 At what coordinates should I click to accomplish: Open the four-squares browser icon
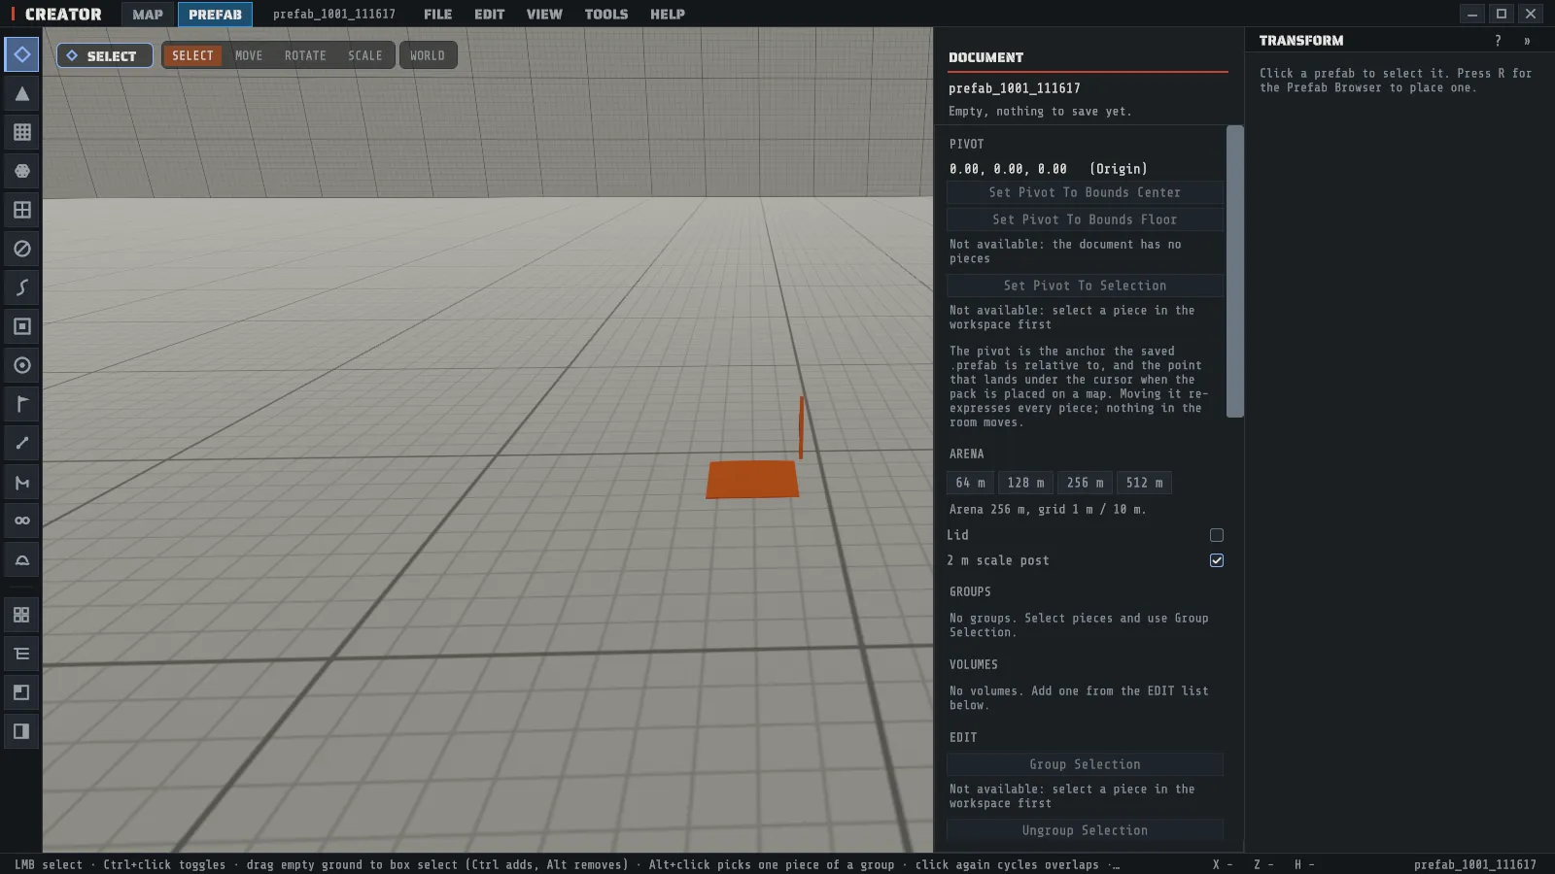click(x=21, y=615)
